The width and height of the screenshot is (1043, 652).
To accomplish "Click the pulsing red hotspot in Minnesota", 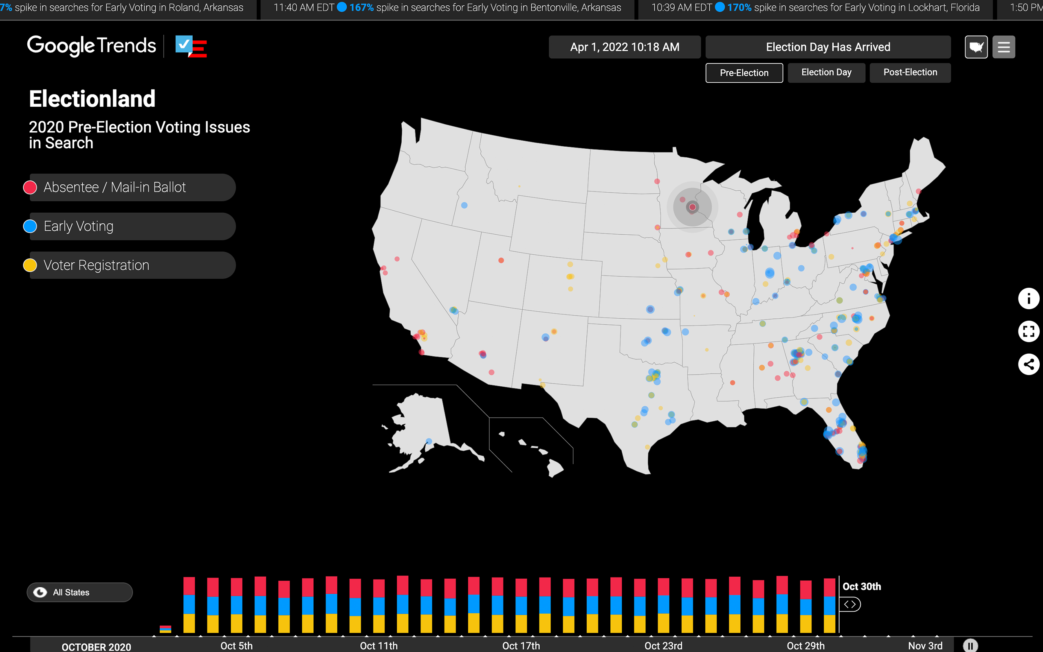I will pos(692,207).
